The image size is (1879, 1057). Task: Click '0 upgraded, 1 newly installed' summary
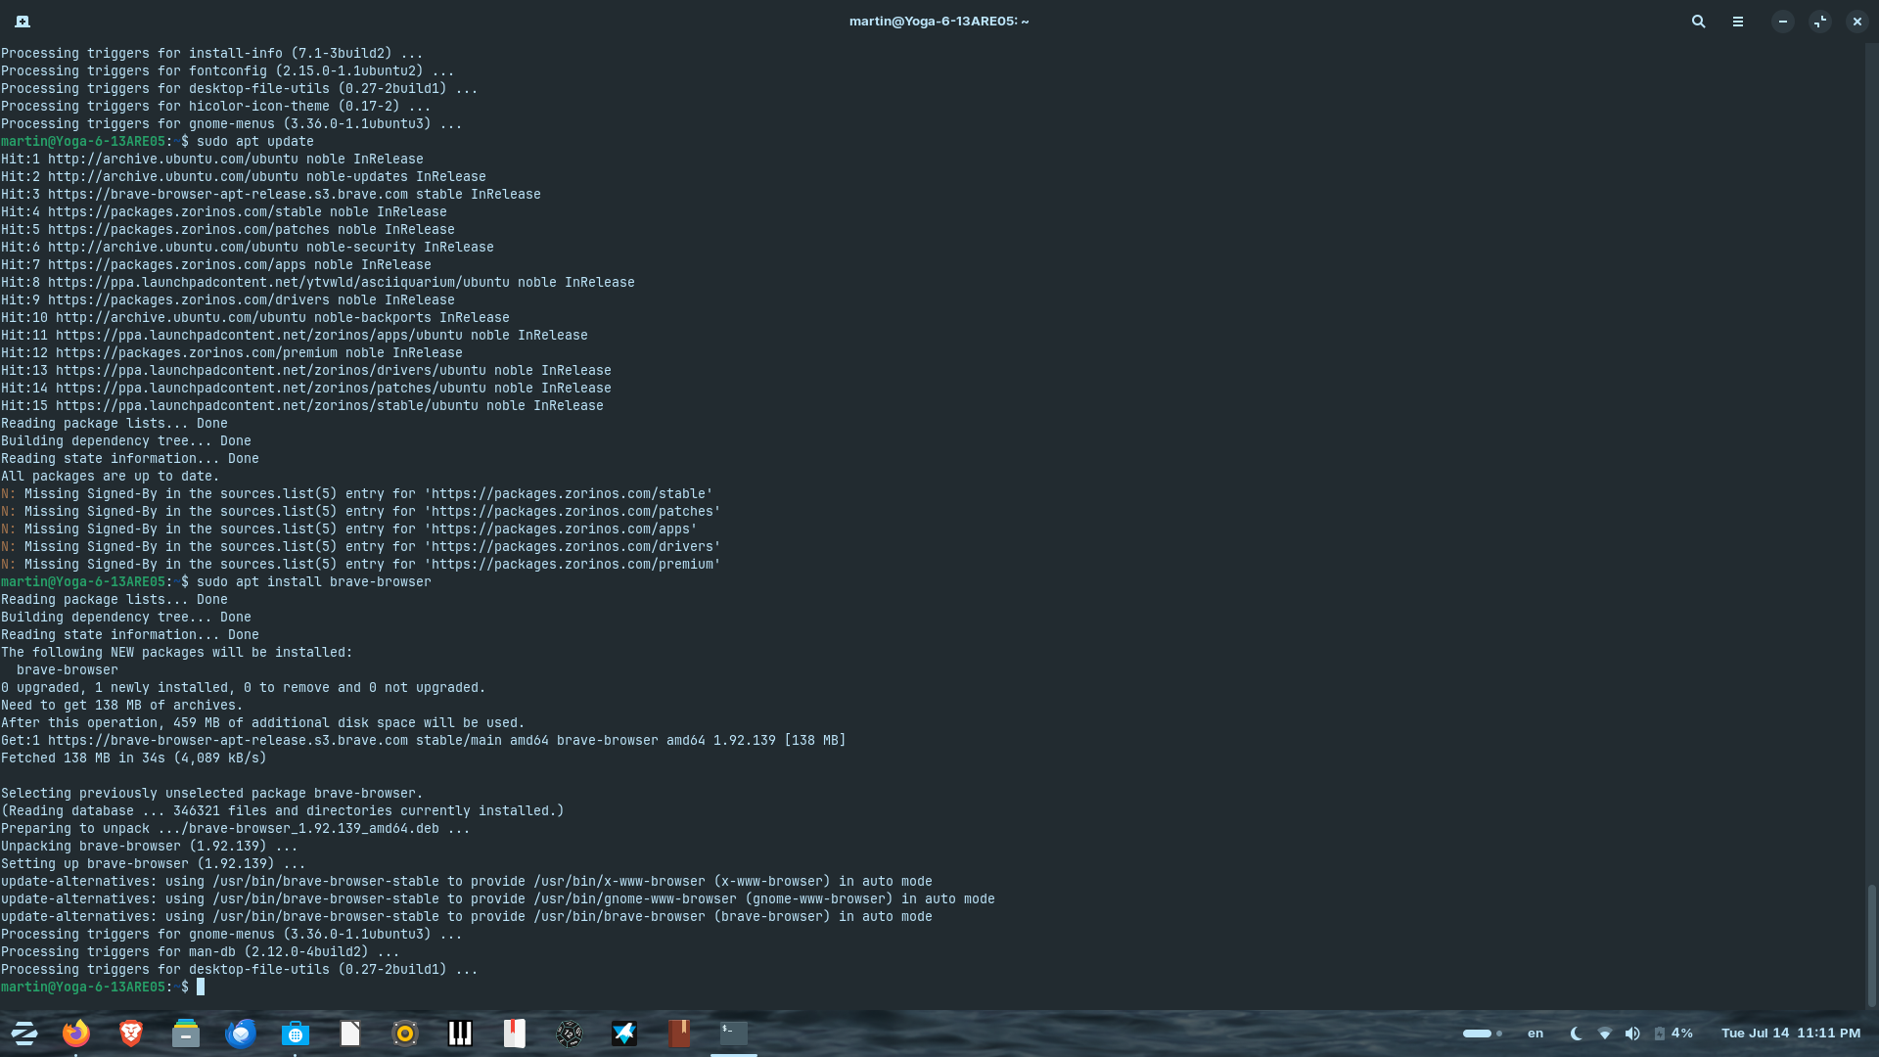[244, 687]
